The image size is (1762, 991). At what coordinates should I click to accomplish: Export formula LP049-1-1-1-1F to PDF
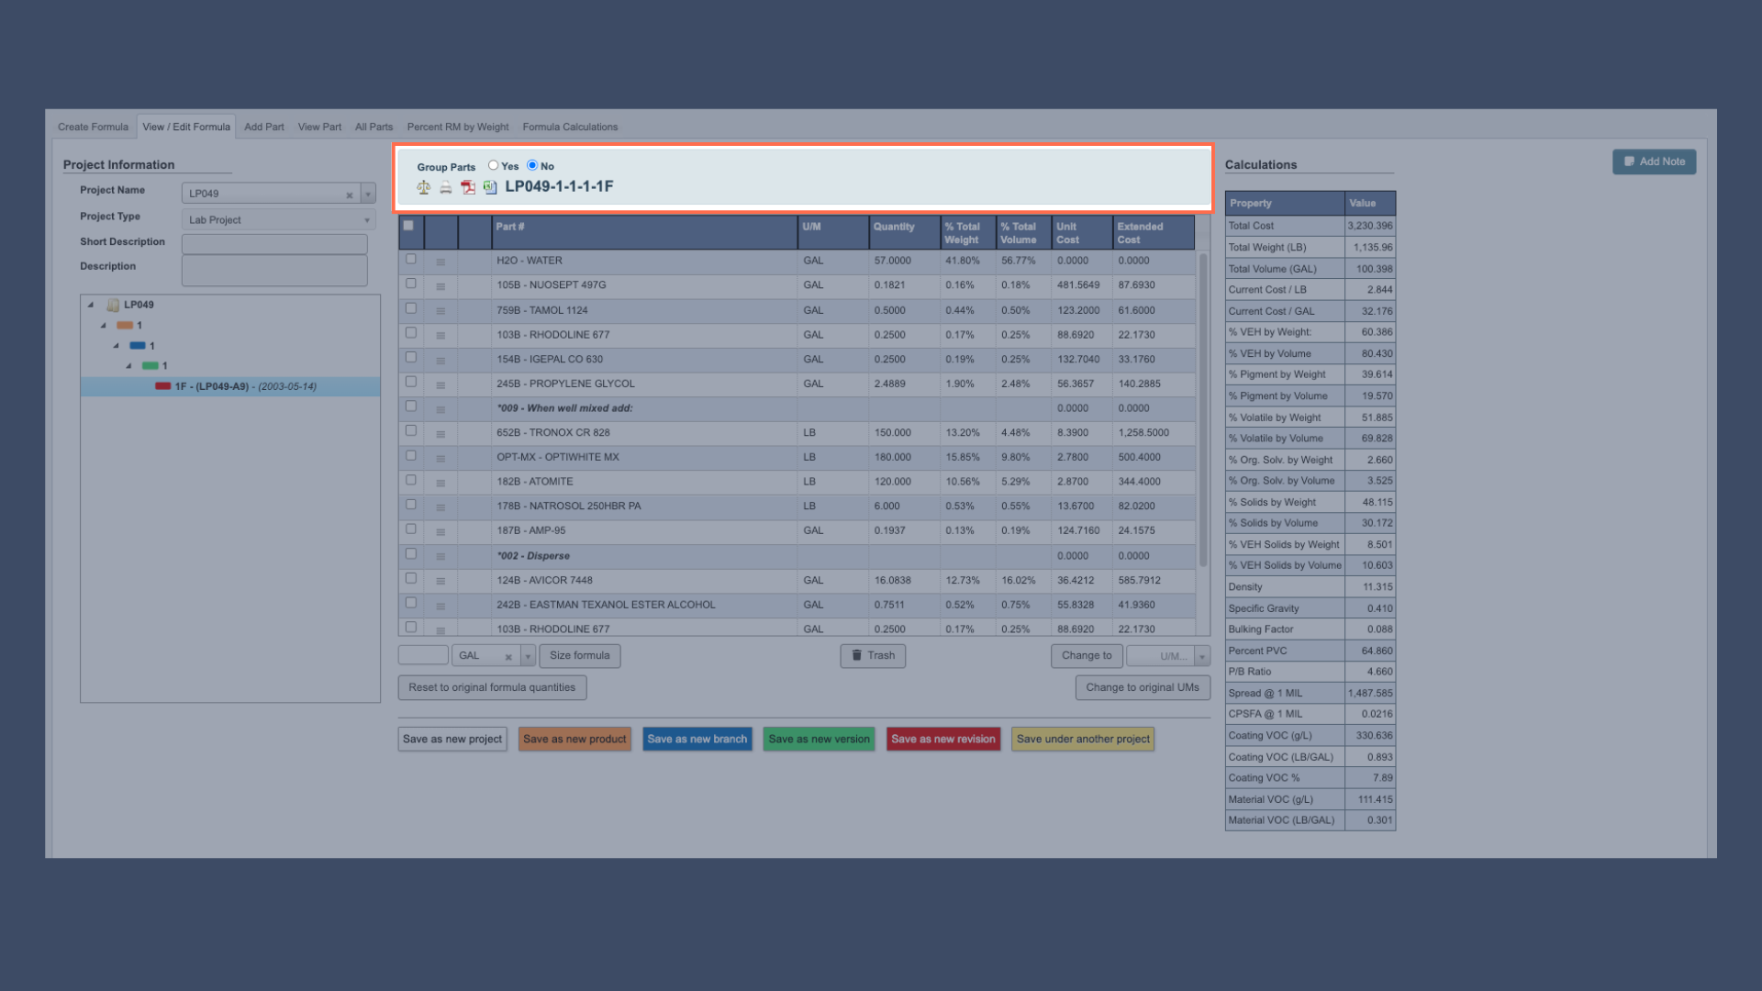[x=469, y=187]
